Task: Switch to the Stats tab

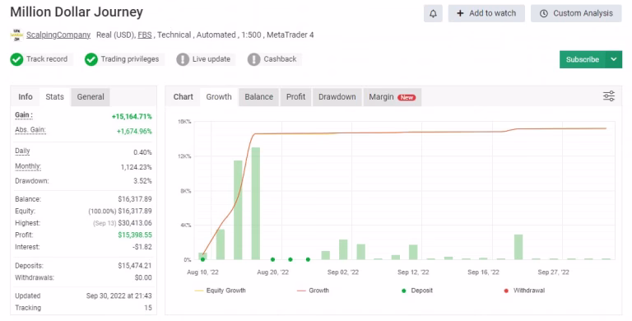Action: (x=55, y=97)
